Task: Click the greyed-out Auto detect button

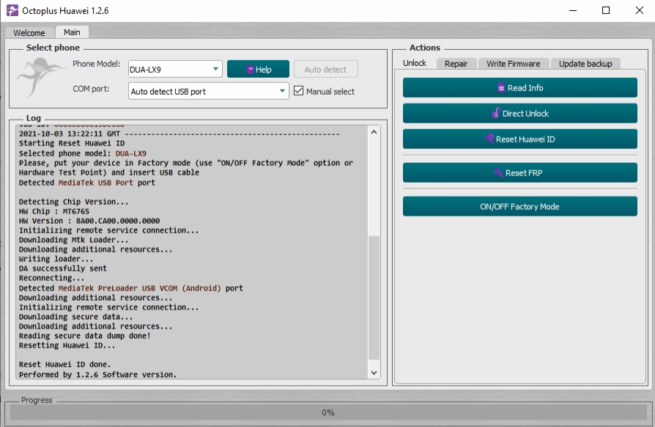Action: (x=325, y=70)
